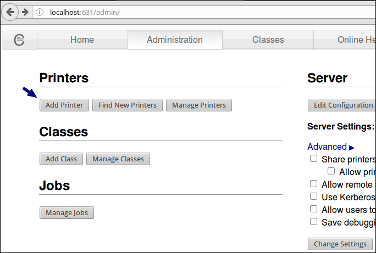Enable the Share printers checkbox

pyautogui.click(x=314, y=159)
